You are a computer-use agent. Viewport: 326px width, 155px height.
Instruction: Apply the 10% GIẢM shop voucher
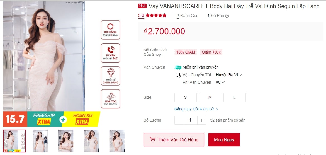tap(186, 52)
